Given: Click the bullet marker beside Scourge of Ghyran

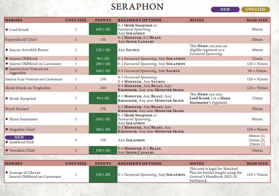Looking at the screenshot, I should click(x=7, y=172).
